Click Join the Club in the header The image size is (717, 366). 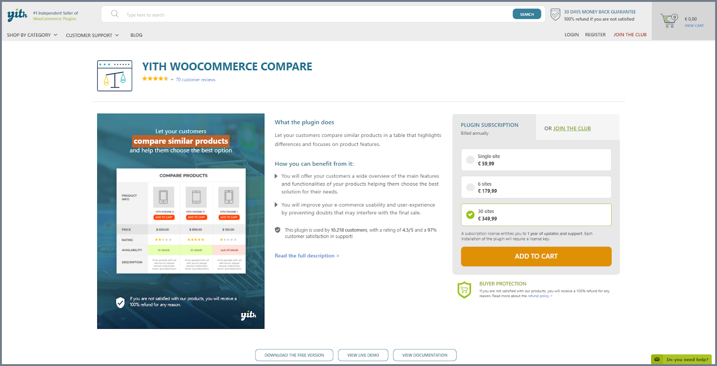(x=630, y=34)
